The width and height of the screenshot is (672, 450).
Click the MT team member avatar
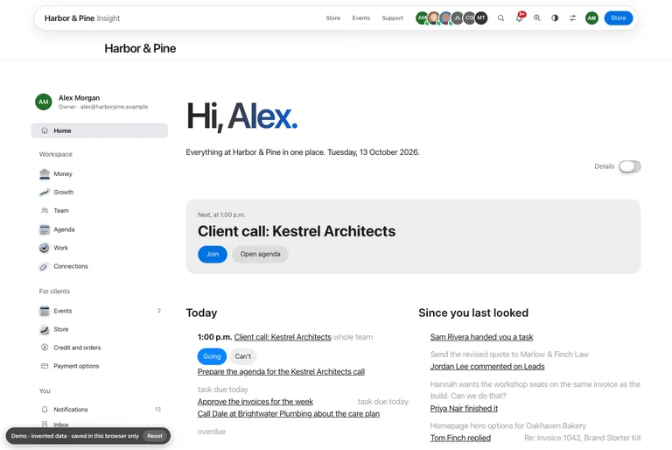(481, 18)
